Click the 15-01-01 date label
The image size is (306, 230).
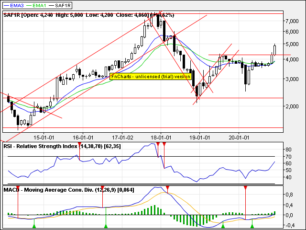44,138
